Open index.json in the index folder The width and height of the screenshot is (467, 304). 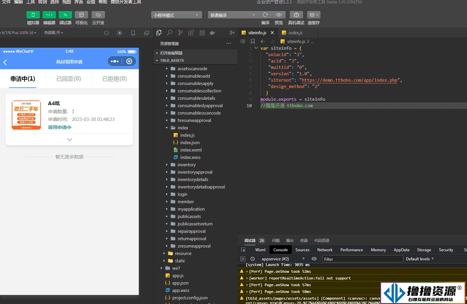pyautogui.click(x=195, y=142)
